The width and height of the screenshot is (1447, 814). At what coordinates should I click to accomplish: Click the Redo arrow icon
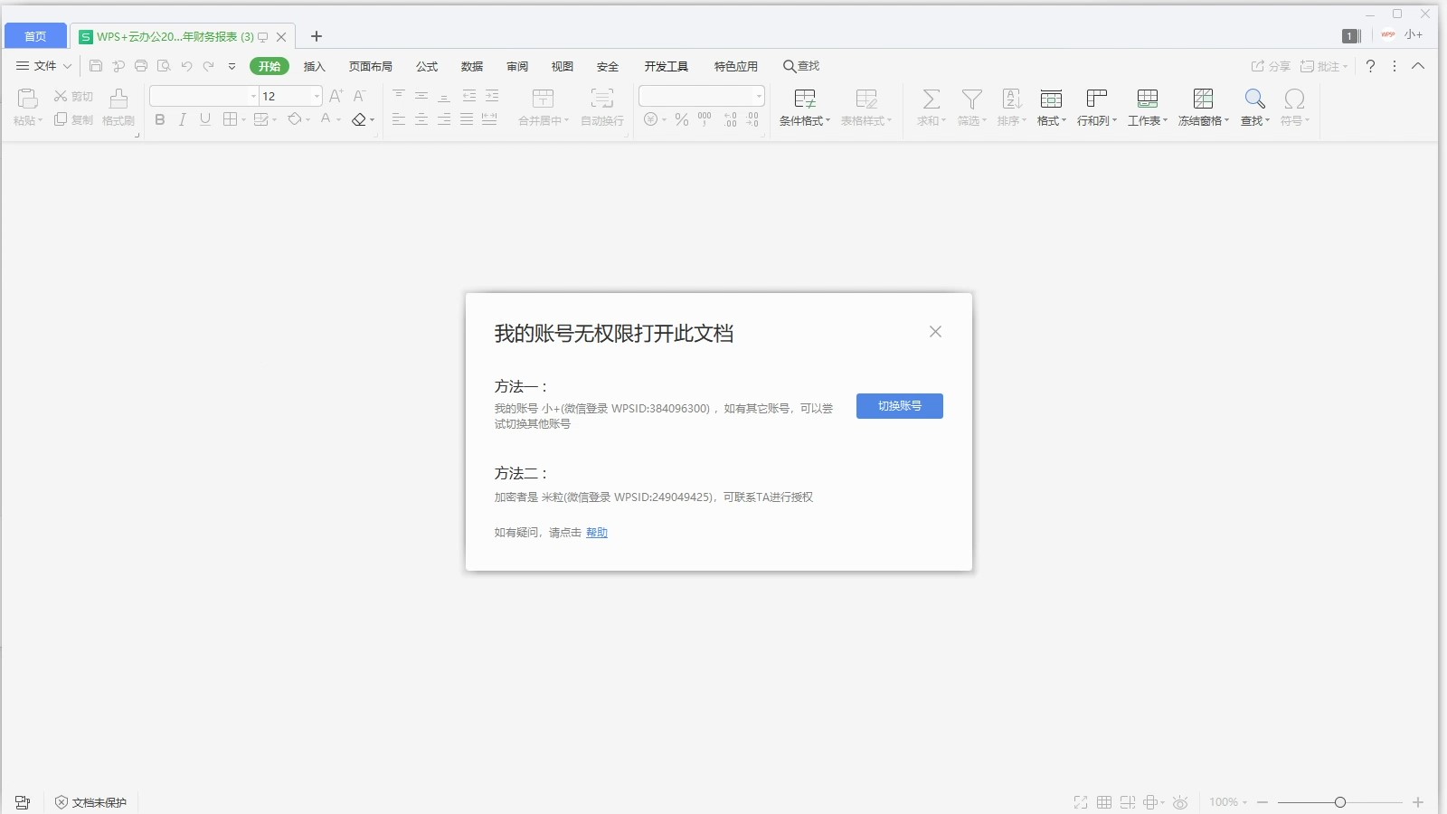pyautogui.click(x=209, y=66)
